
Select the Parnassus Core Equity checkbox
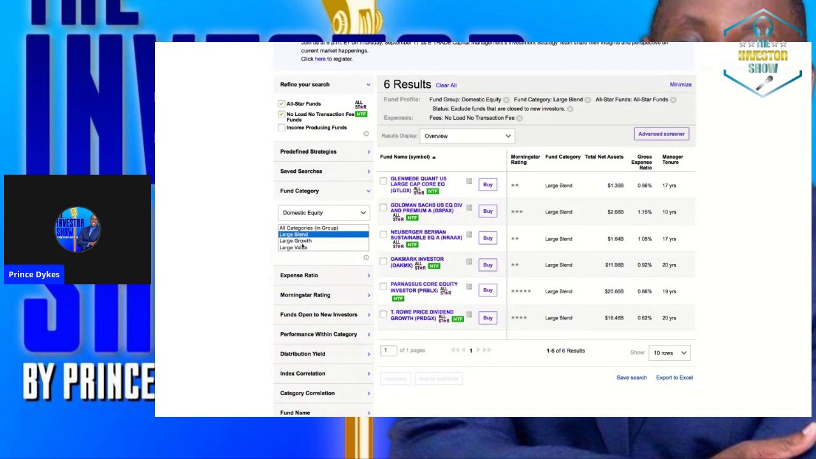click(x=383, y=287)
